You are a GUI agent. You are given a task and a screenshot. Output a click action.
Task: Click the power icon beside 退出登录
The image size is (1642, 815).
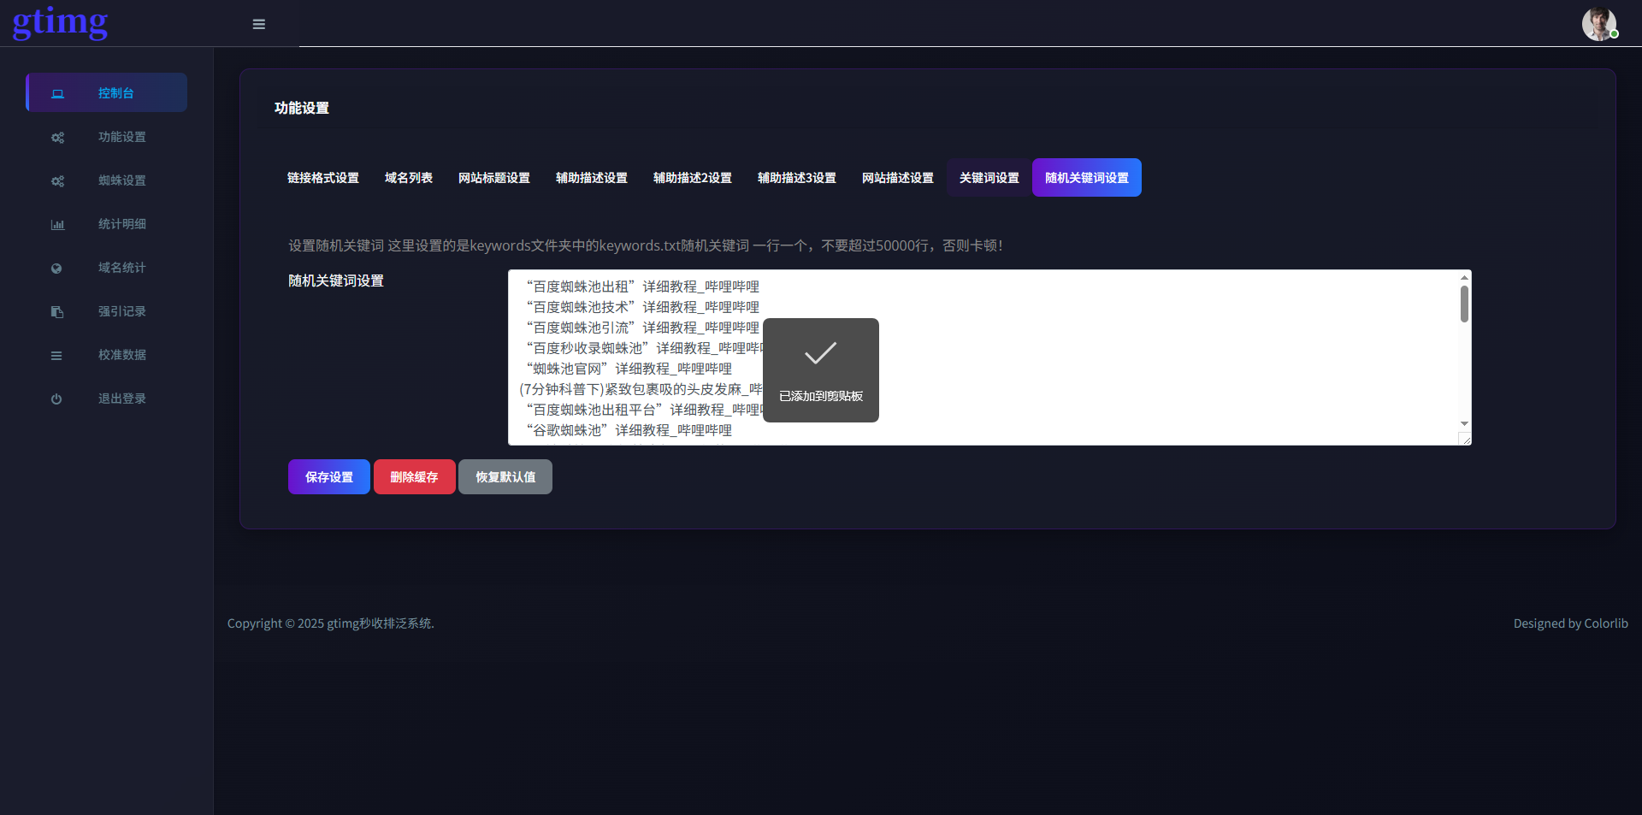tap(56, 399)
